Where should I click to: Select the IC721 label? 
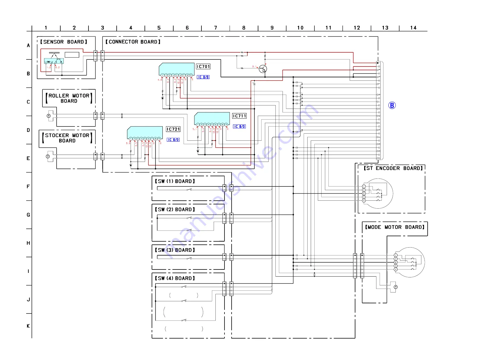[x=173, y=129]
